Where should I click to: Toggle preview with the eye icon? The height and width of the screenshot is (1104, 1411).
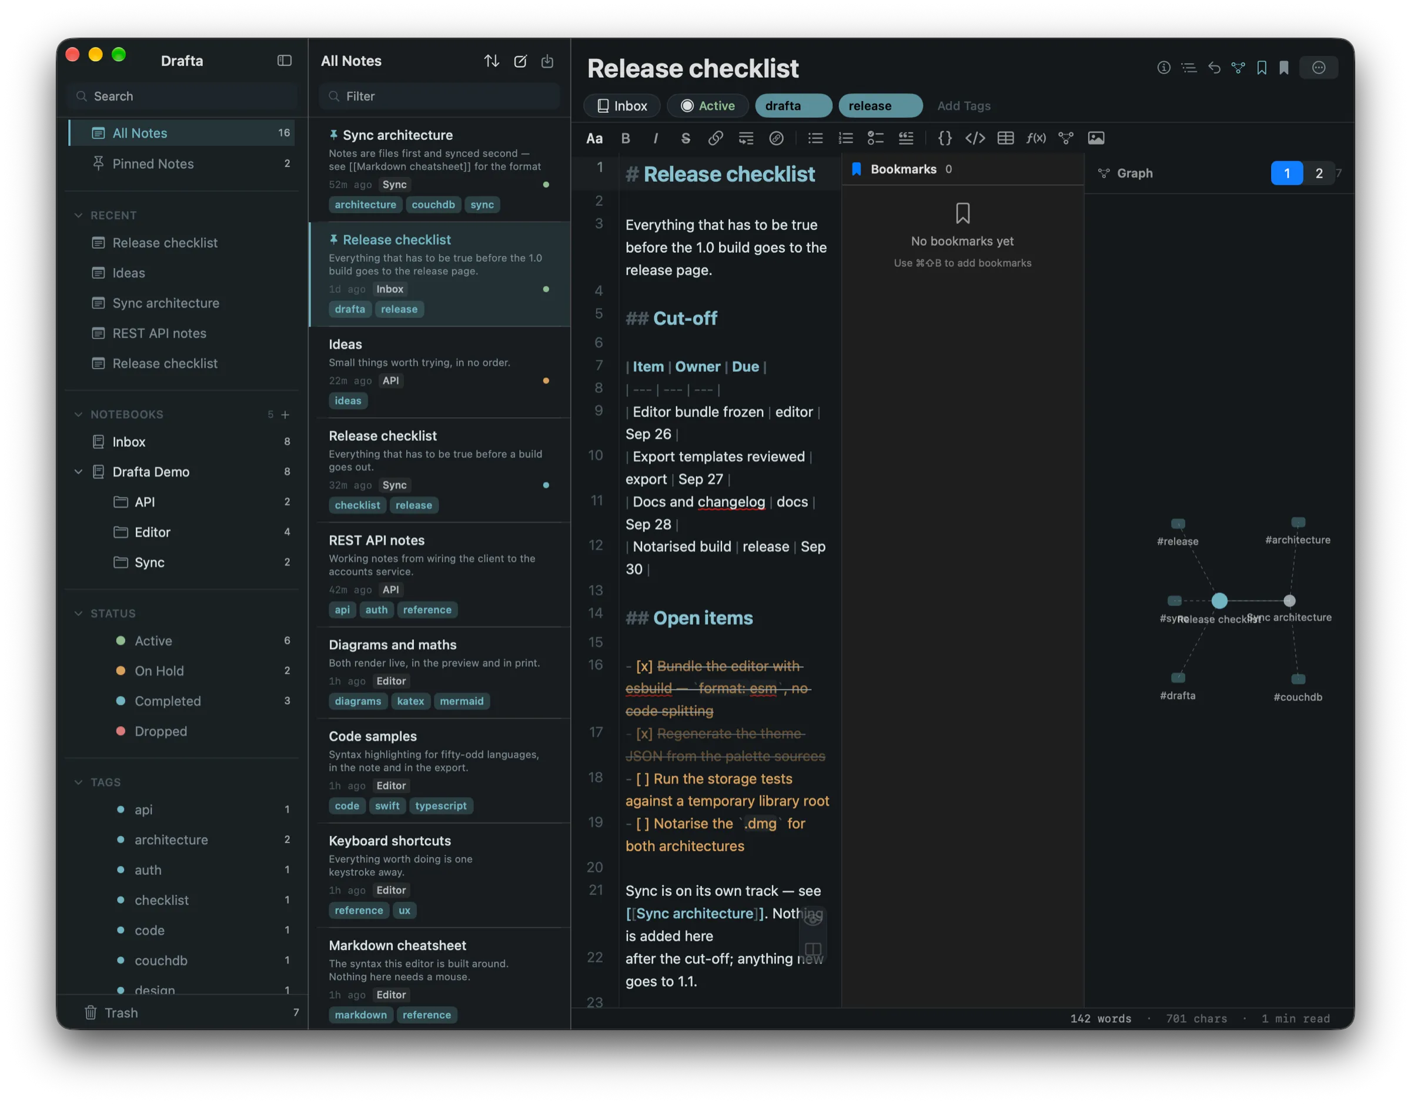[813, 918]
